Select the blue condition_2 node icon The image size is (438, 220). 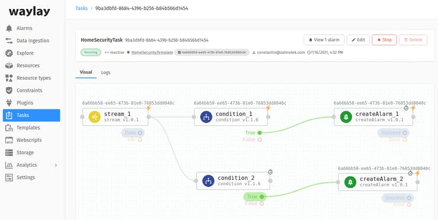(208, 181)
